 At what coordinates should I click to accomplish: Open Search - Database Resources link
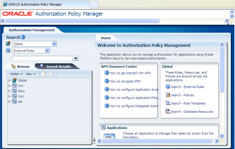(192, 112)
